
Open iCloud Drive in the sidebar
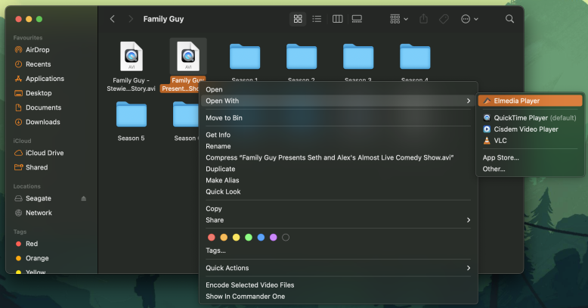(45, 153)
